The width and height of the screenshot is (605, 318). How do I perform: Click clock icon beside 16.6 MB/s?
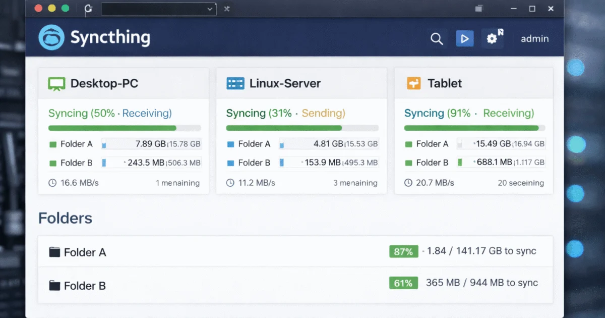pos(52,183)
